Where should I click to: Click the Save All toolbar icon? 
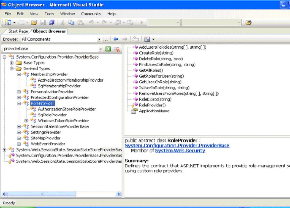pos(52,23)
